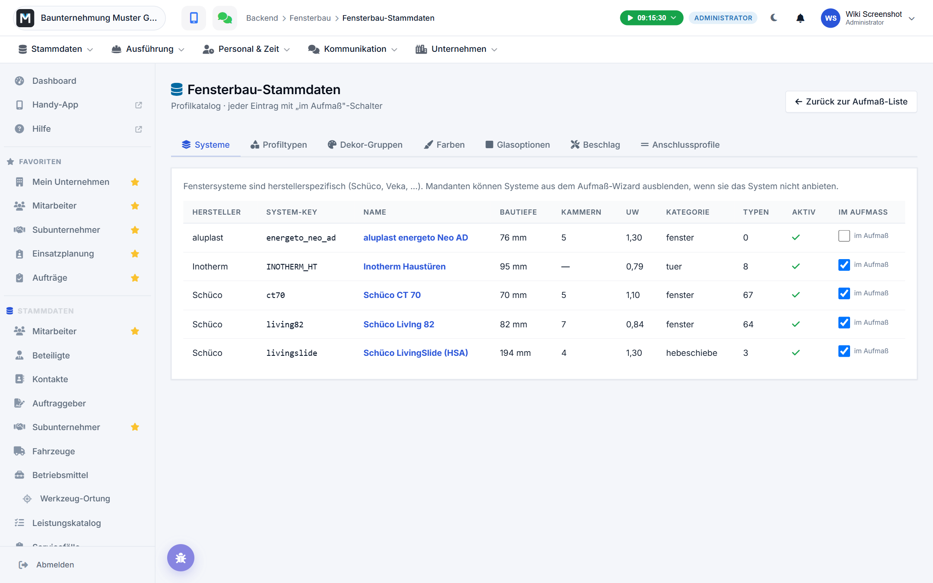Image resolution: width=933 pixels, height=583 pixels.
Task: Click star beside Stammdaten Subunternehmer entry
Action: pyautogui.click(x=135, y=427)
